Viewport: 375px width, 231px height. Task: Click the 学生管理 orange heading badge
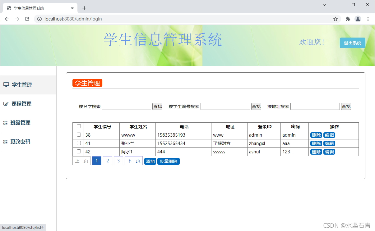[x=87, y=83]
